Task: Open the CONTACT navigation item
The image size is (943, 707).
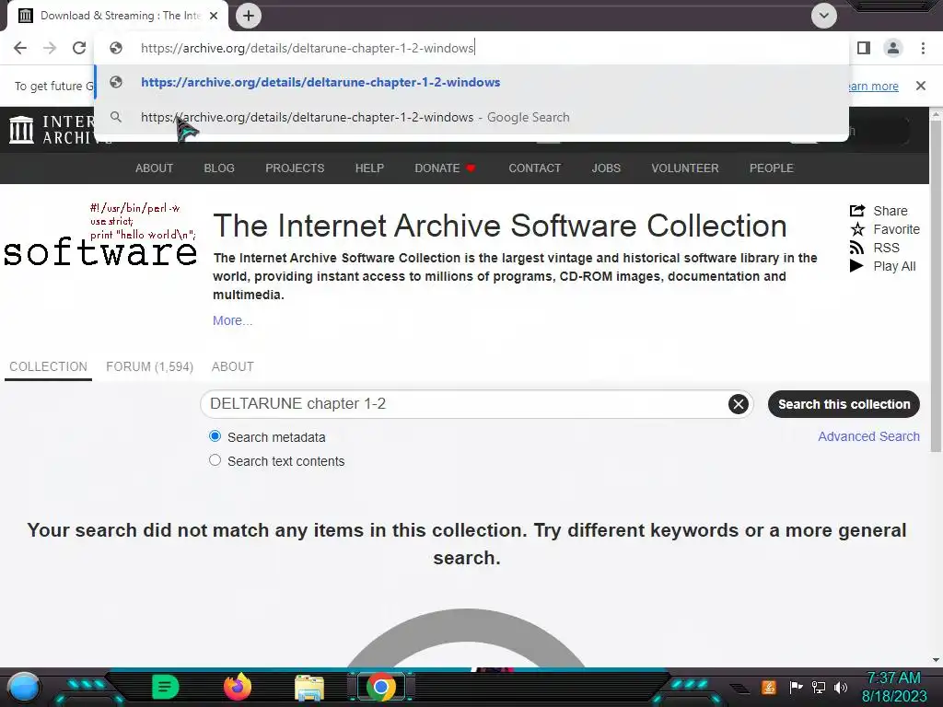Action: 535,168
